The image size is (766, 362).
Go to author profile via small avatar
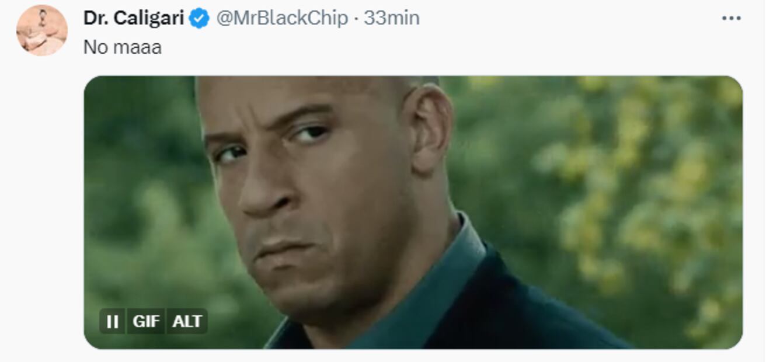pyautogui.click(x=41, y=30)
